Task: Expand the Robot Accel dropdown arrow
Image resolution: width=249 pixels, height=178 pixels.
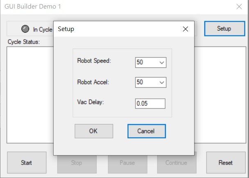Action: point(161,82)
